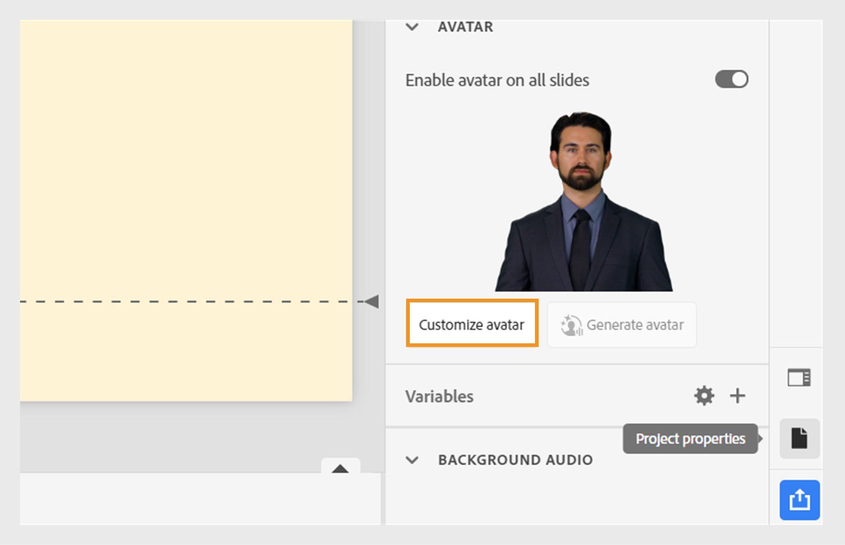This screenshot has width=845, height=545.
Task: Click the Project properties tooltip
Action: (x=690, y=438)
